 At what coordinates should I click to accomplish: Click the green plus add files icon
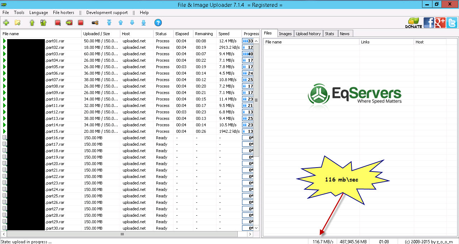click(6, 23)
